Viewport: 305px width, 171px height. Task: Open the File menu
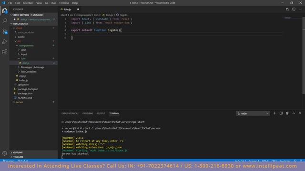tap(10, 3)
